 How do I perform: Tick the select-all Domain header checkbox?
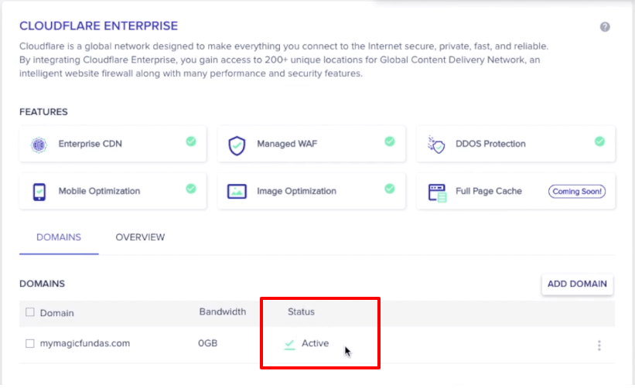(30, 312)
